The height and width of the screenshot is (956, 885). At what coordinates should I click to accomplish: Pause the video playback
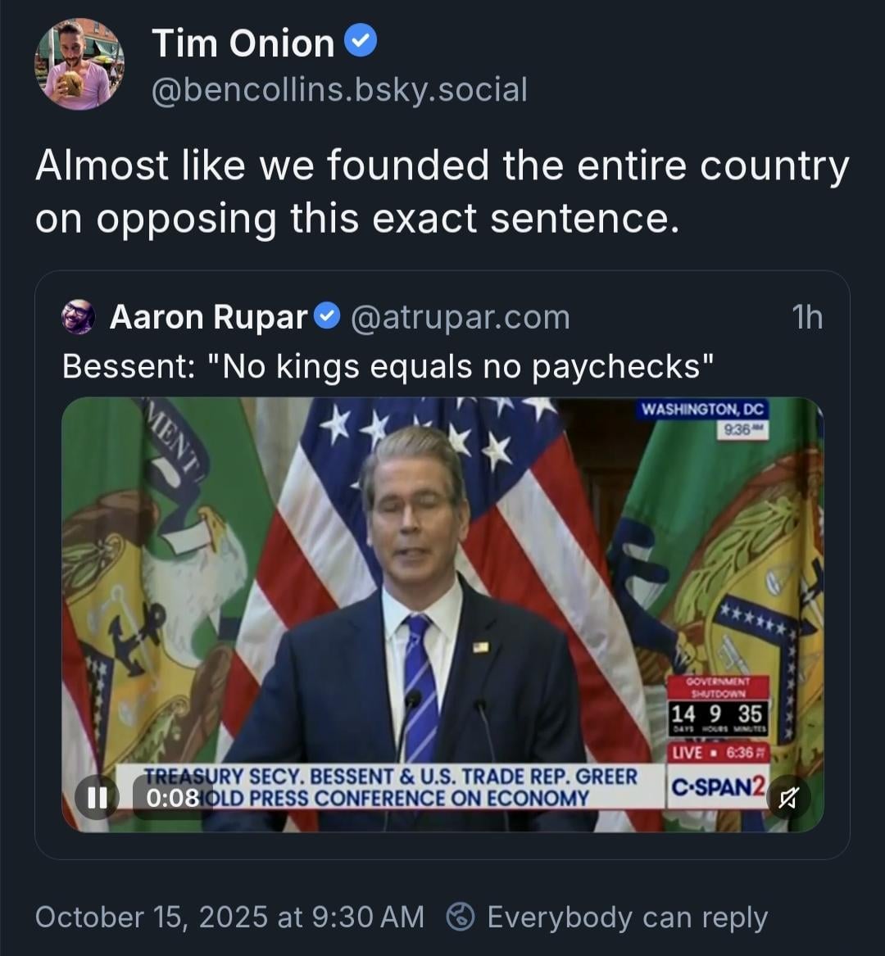96,796
